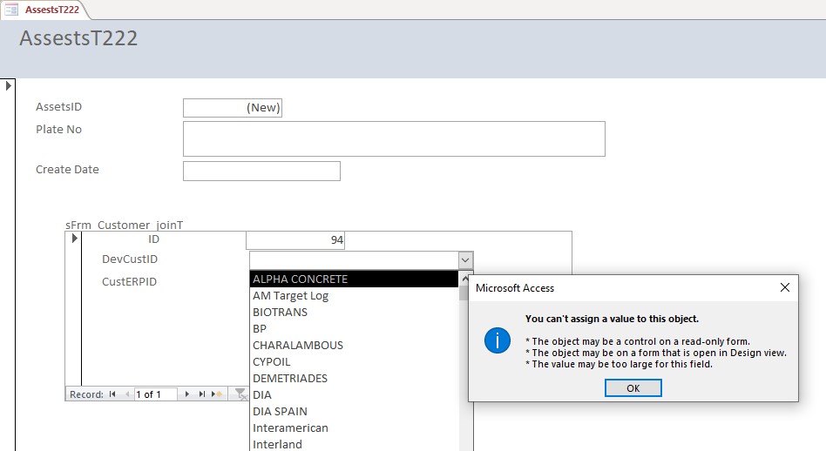
Task: Click the subform ID label
Action: [x=154, y=239]
